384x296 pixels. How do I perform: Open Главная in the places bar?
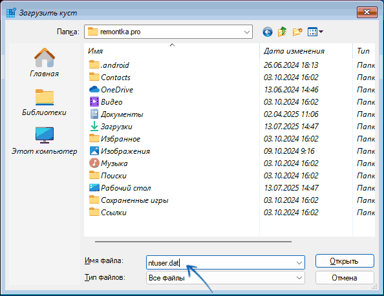click(x=45, y=63)
